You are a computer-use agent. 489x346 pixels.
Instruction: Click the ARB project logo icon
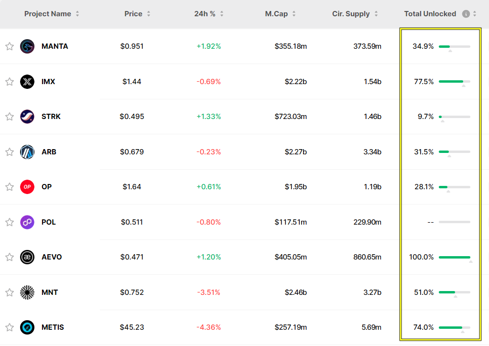point(27,152)
